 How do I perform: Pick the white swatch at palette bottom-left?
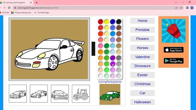100,76
